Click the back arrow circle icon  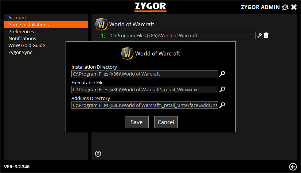pos(293,167)
